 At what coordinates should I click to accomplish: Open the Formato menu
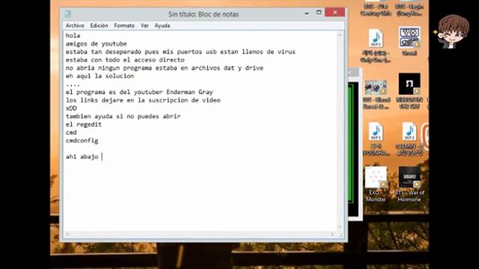pyautogui.click(x=124, y=25)
